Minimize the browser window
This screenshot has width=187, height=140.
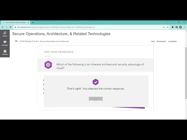tap(173, 22)
